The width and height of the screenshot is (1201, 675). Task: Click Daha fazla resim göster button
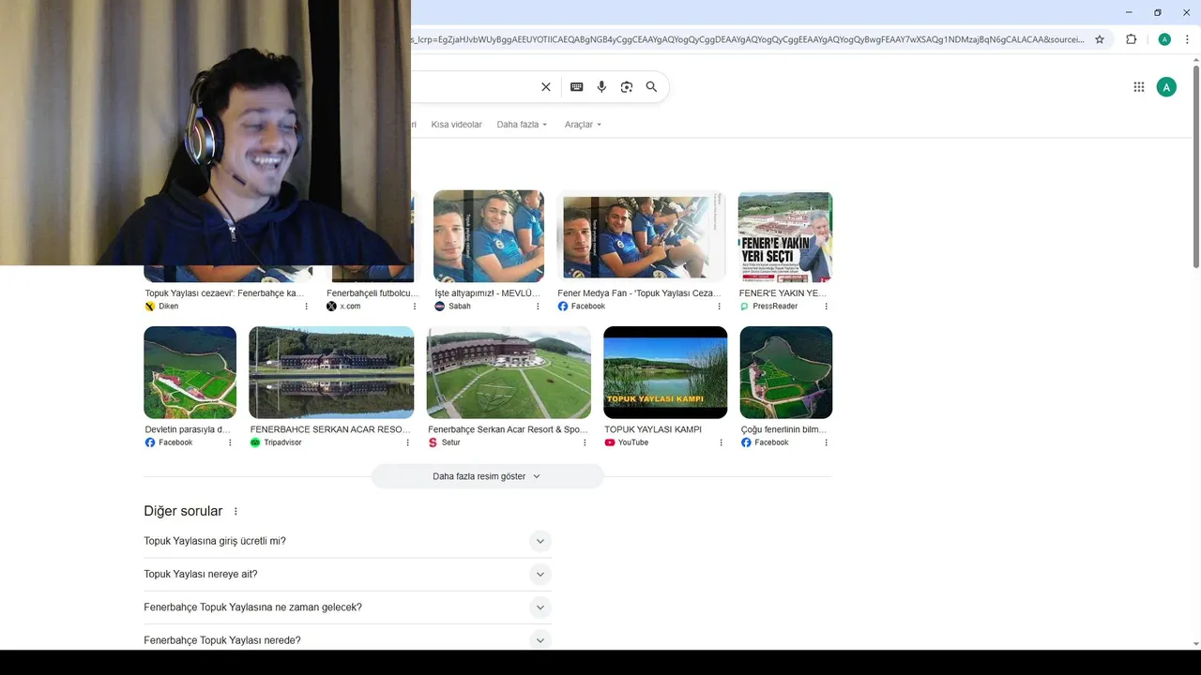[x=487, y=476]
